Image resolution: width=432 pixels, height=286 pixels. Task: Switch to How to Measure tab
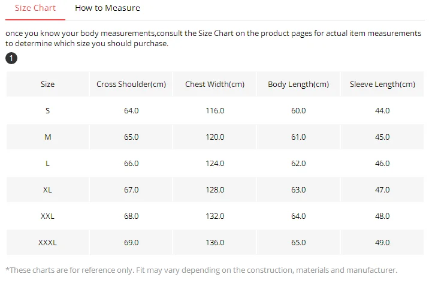[x=107, y=8]
